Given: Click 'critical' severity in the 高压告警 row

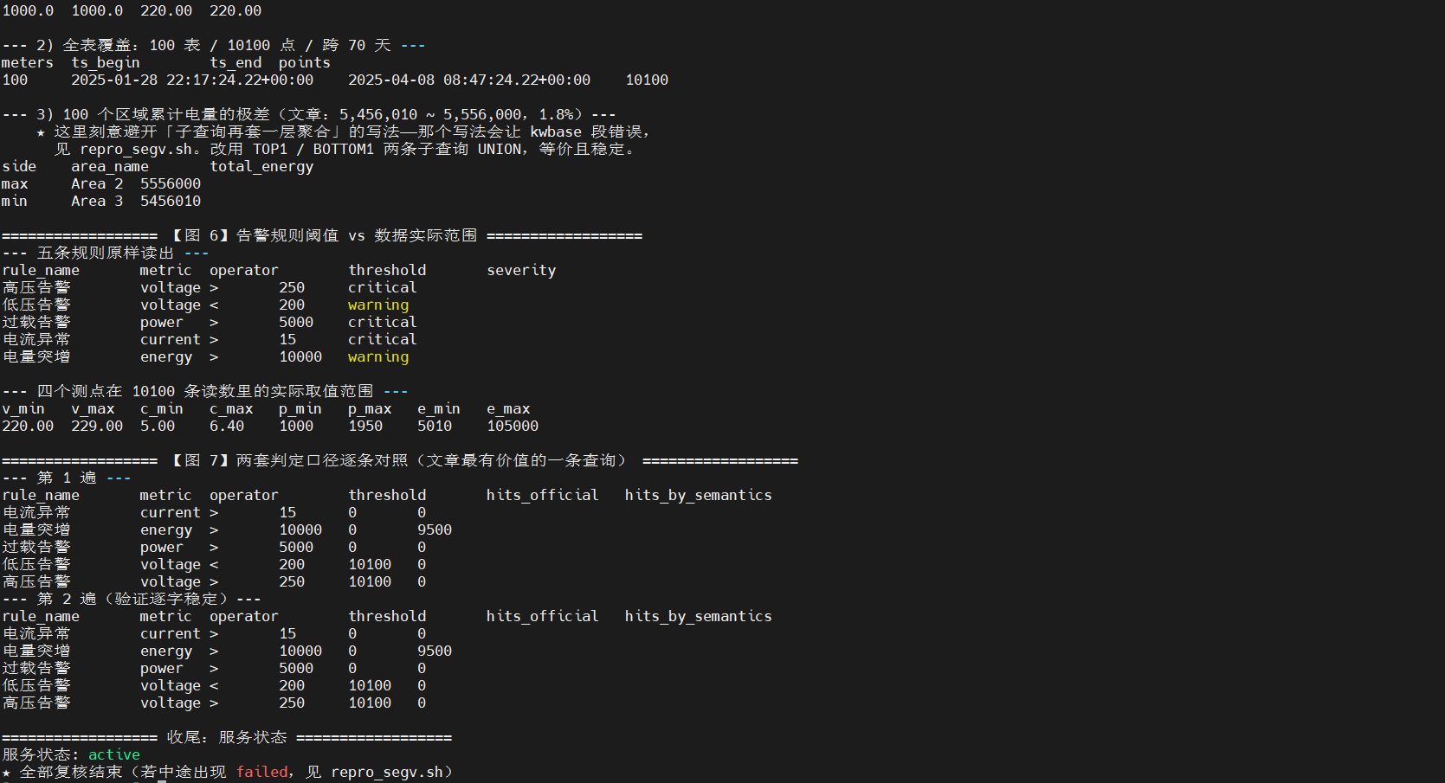Looking at the screenshot, I should [x=383, y=287].
